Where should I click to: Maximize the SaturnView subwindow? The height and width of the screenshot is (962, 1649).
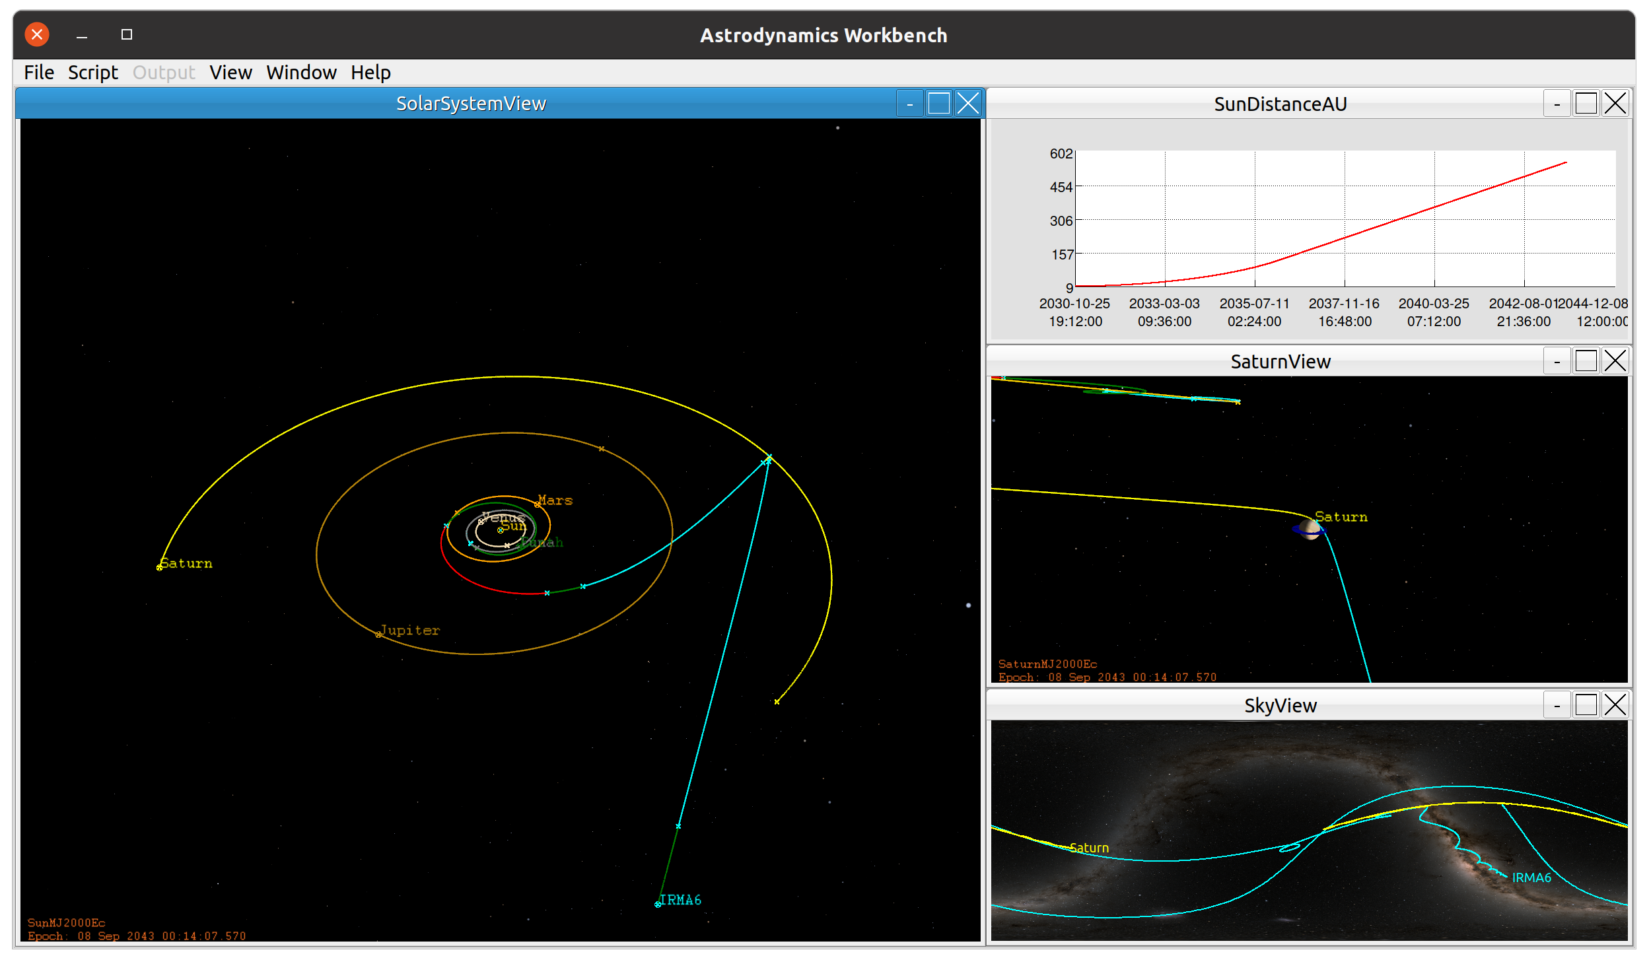[x=1586, y=361]
